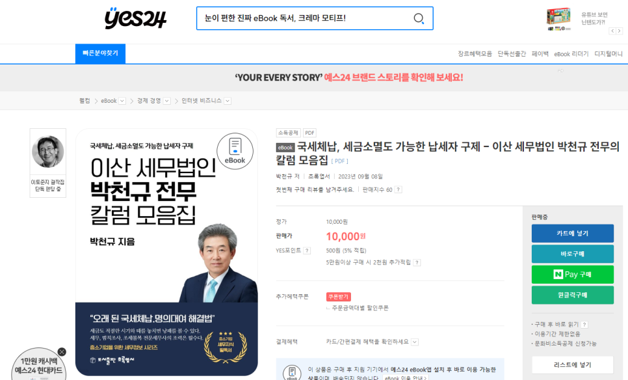Viewport: 628px width, 380px height.
Task: Click 첫번째 구매 리뷰를 남겨주세요 link
Action: tap(315, 189)
